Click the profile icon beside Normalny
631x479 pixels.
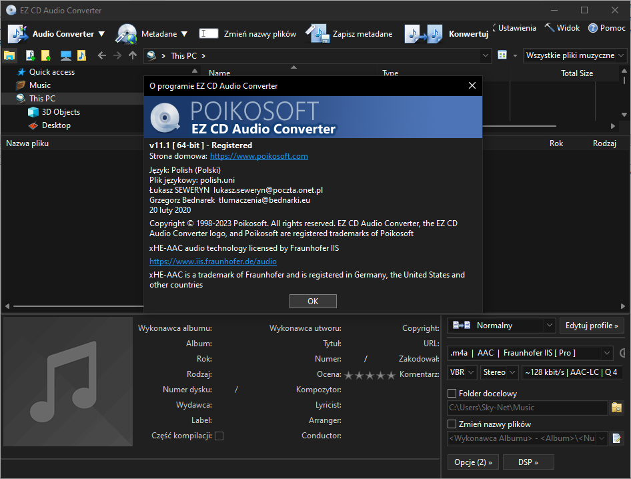point(461,325)
